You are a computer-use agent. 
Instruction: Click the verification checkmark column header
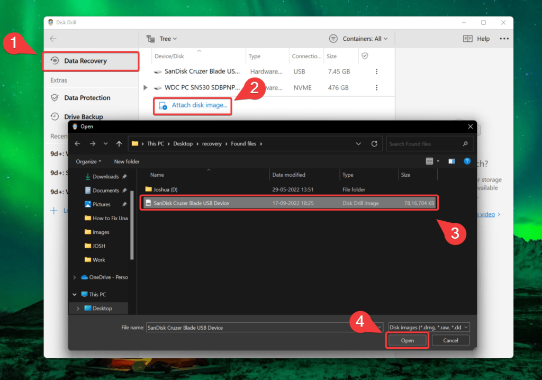(x=366, y=56)
